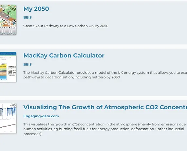
Task: Click slider controls in My 2050 thumbnail
Action: click(x=8, y=31)
